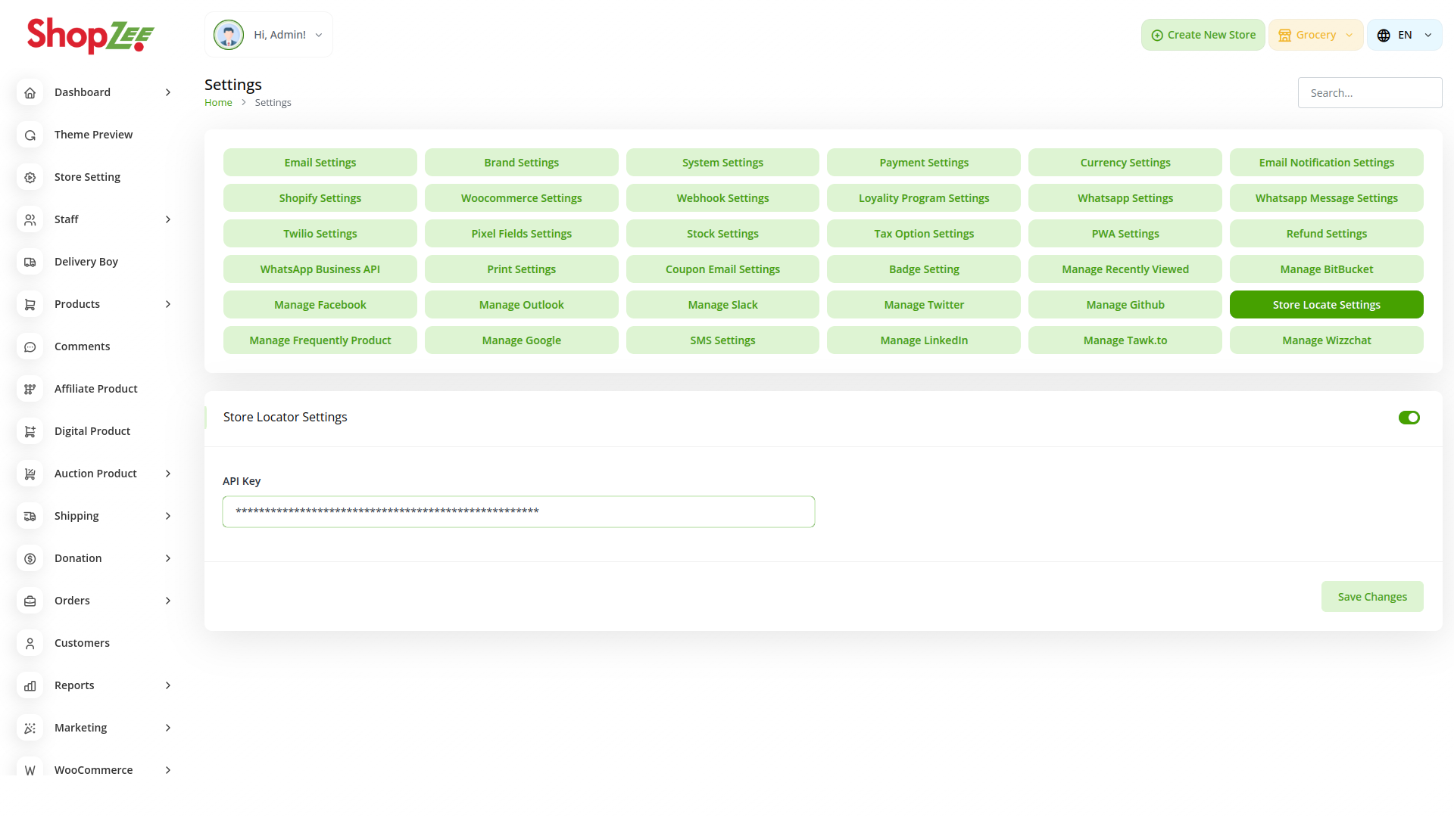The height and width of the screenshot is (817, 1454).
Task: Click the Delivery Boy truck icon
Action: (x=30, y=262)
